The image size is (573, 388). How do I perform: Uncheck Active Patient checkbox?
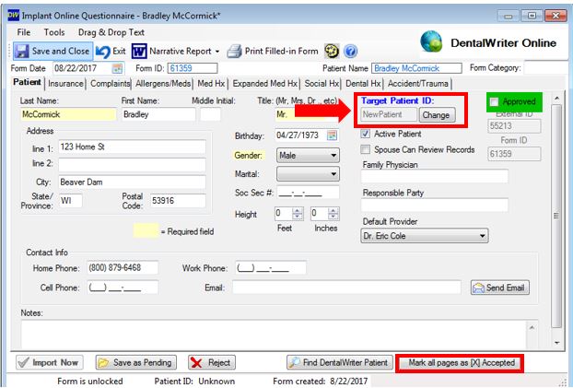click(365, 134)
